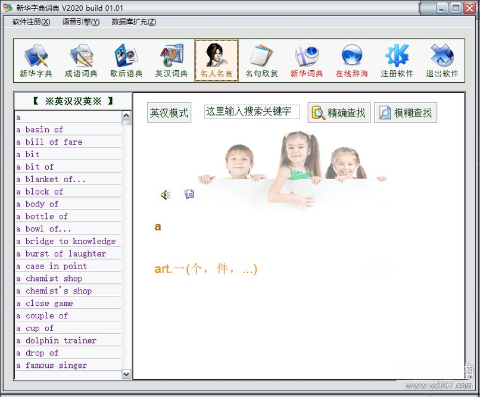Image resolution: width=480 pixels, height=397 pixels.
Task: Open the 成语词典 idiom dictionary
Action: coord(81,61)
